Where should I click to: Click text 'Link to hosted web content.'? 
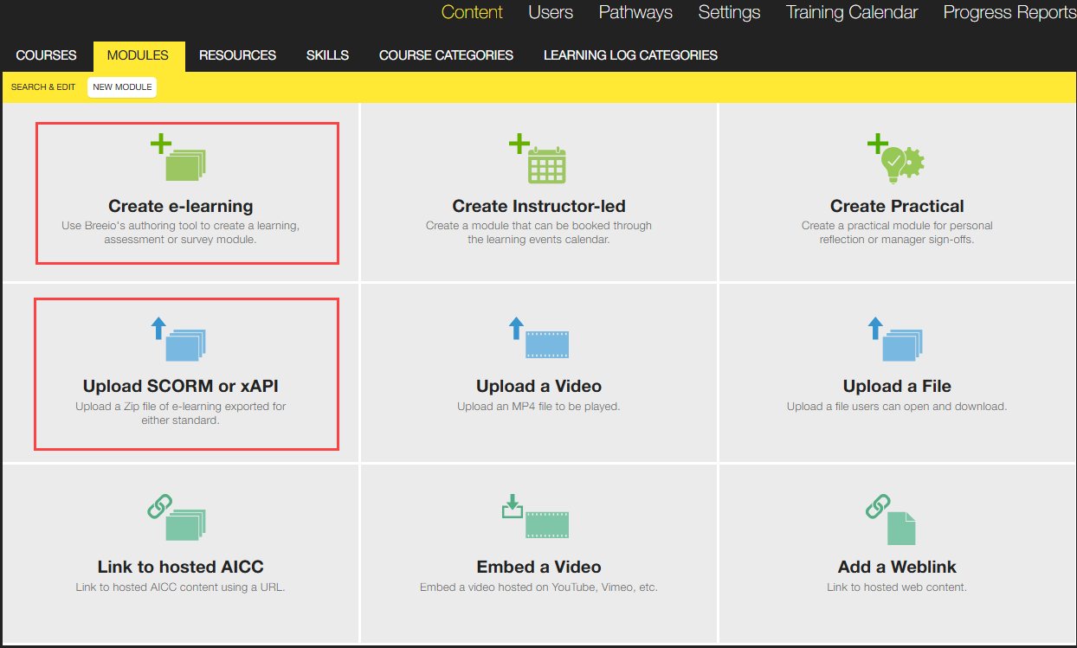click(x=897, y=587)
